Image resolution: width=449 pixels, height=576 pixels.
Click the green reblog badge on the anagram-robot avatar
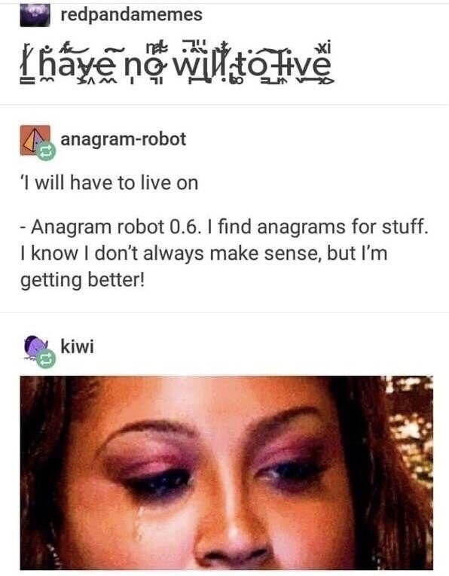[x=46, y=151]
